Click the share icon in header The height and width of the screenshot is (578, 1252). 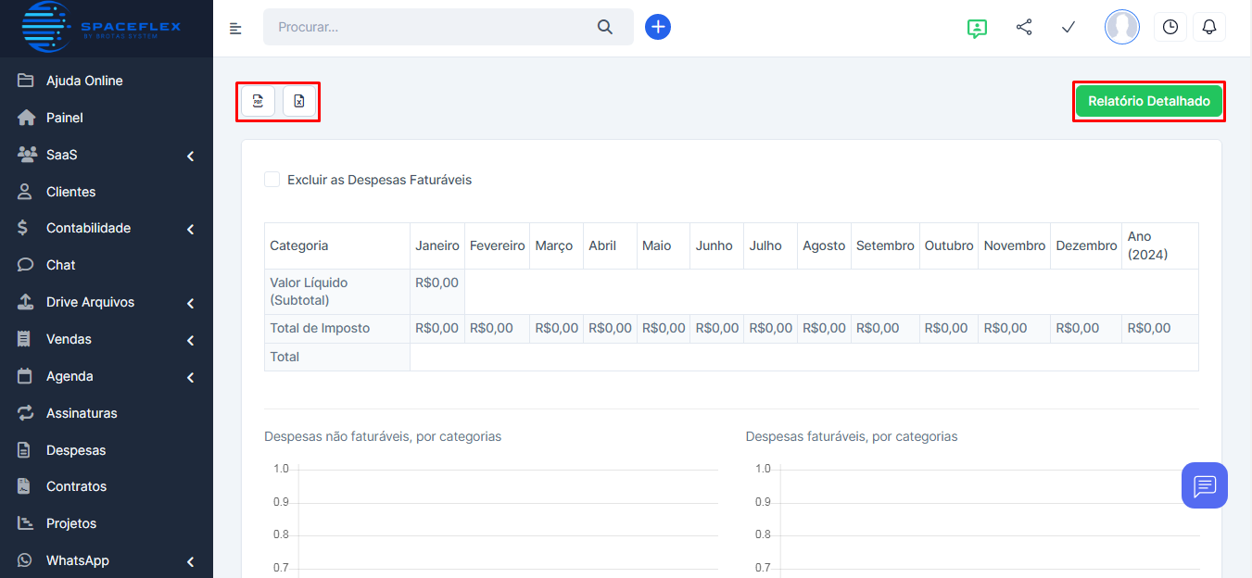click(1024, 27)
